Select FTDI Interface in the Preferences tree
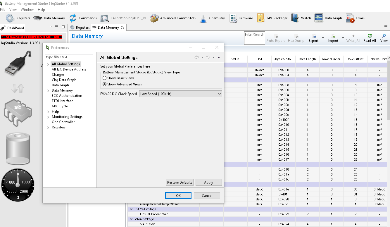This screenshot has height=227, width=390. pyautogui.click(x=62, y=101)
